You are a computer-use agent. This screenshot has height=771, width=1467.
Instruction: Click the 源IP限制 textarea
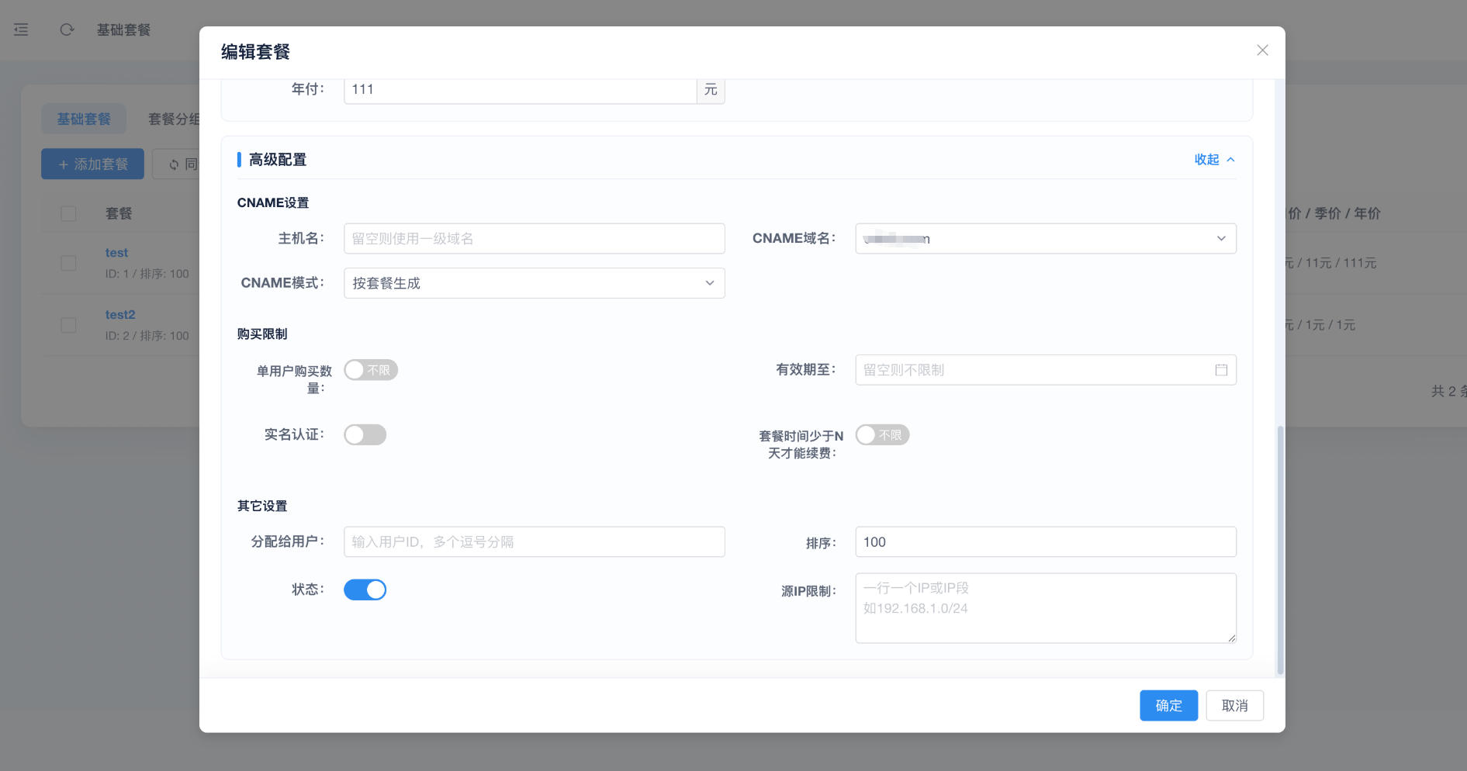pyautogui.click(x=1045, y=608)
